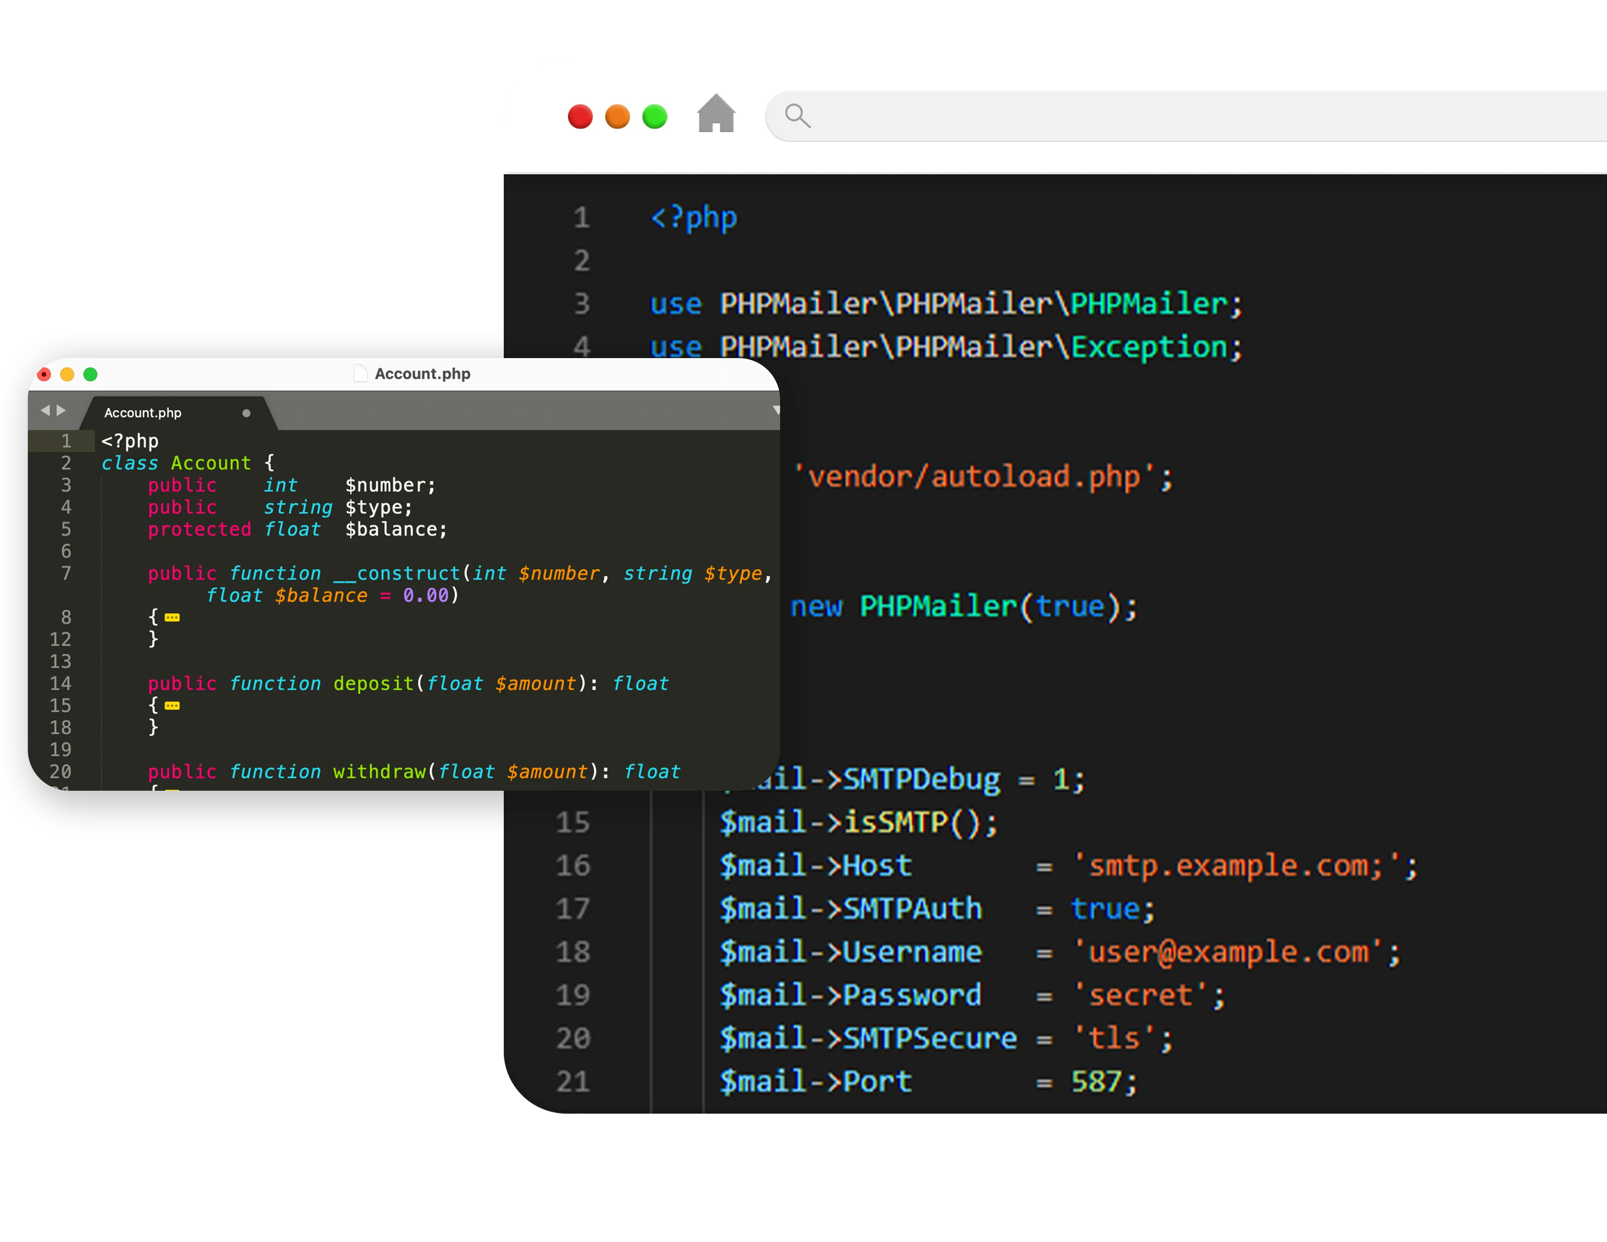This screenshot has height=1242, width=1607.
Task: Expand folded __construct body on line 8
Action: click(x=172, y=618)
